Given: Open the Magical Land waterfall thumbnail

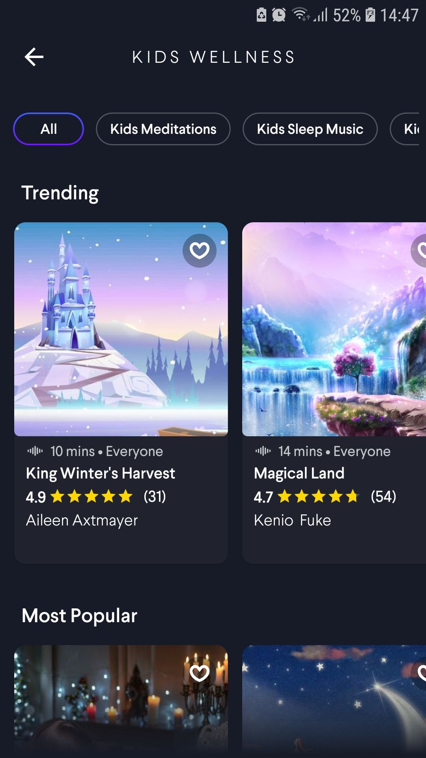Looking at the screenshot, I should pos(334,329).
